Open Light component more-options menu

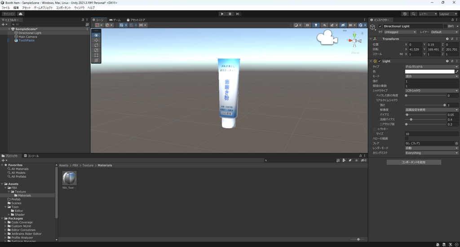[456, 61]
